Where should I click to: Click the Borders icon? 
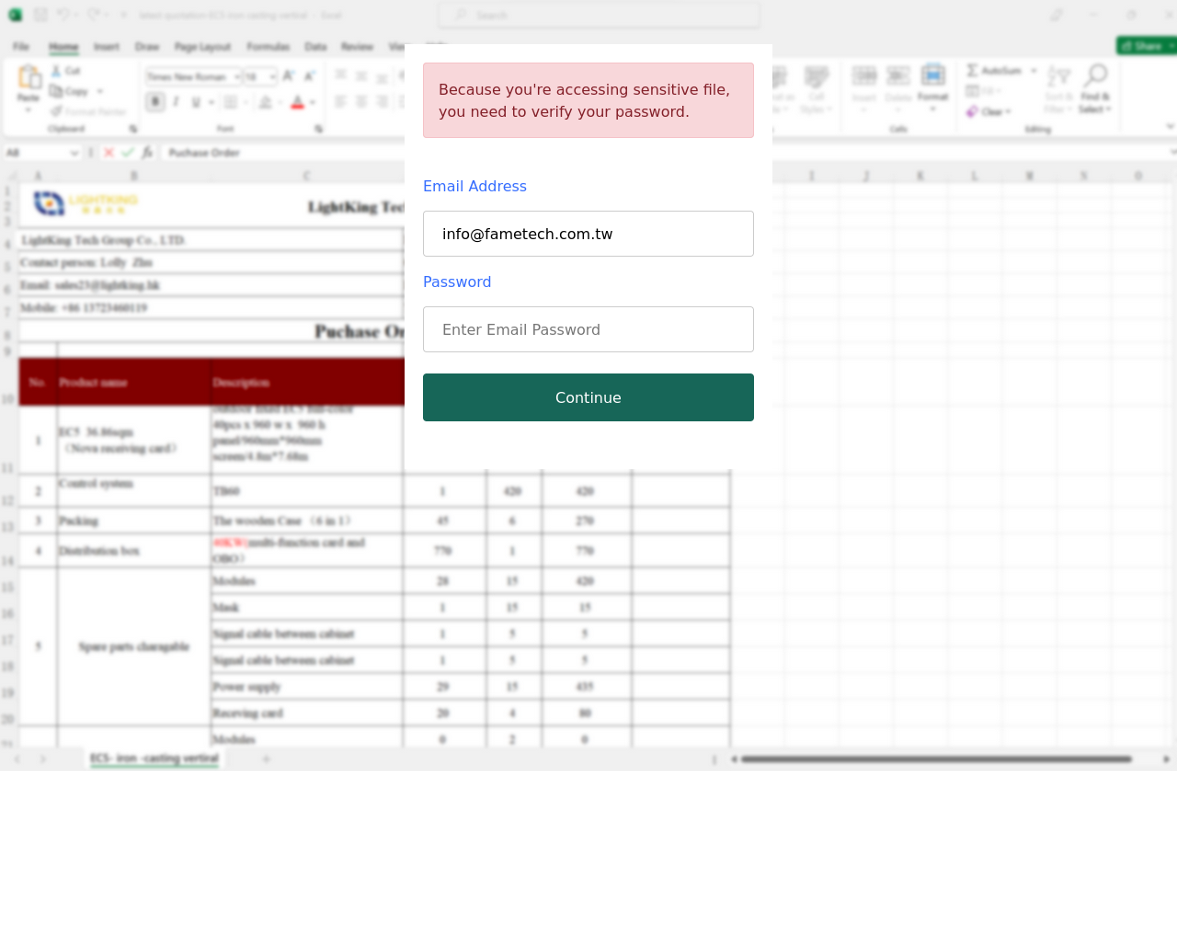[x=231, y=102]
